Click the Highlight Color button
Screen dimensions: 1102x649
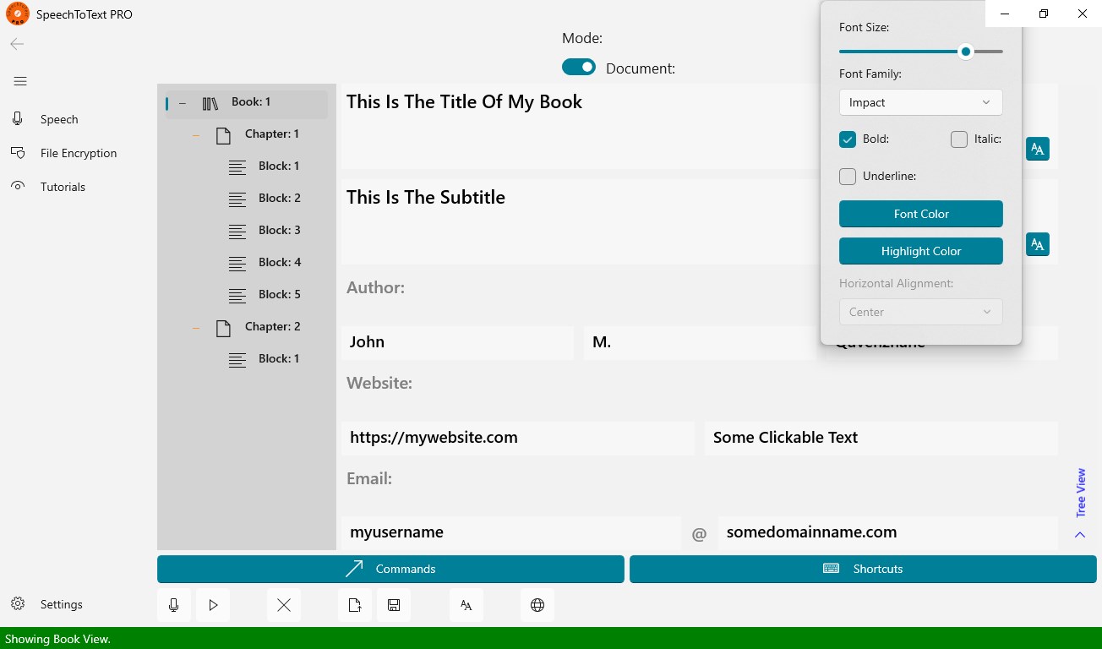pyautogui.click(x=921, y=251)
